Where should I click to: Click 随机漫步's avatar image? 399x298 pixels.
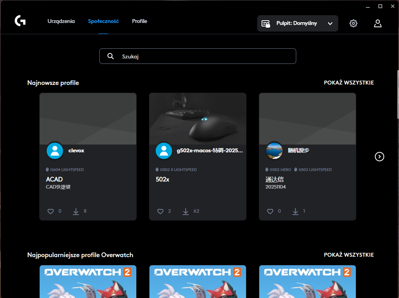click(x=274, y=150)
